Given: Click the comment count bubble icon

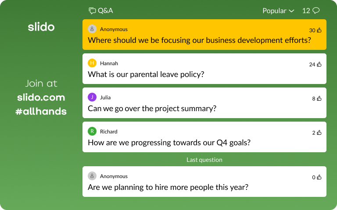Looking at the screenshot, I should point(315,10).
